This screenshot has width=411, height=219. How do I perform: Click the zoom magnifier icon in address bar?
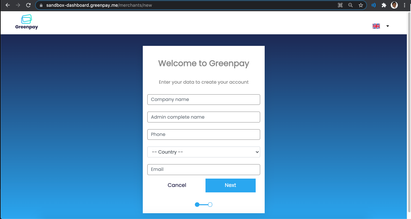(351, 5)
